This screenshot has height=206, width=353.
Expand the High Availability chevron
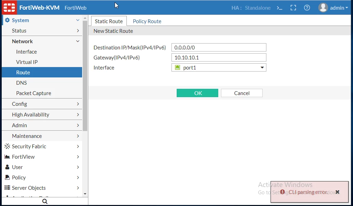(78, 114)
